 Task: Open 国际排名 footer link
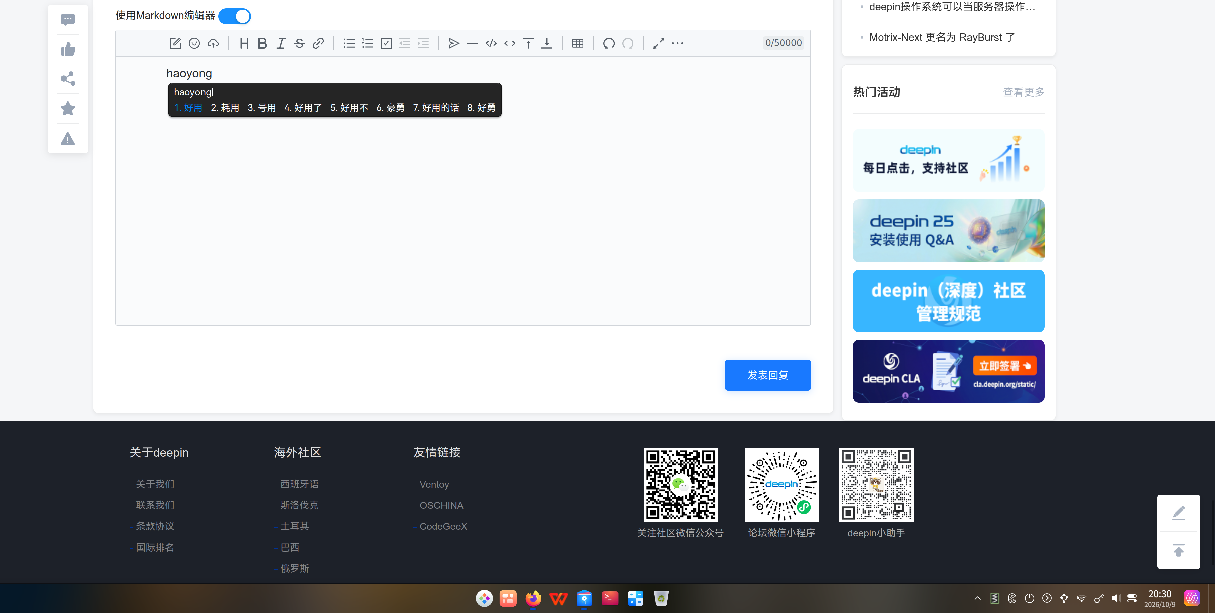pyautogui.click(x=155, y=547)
